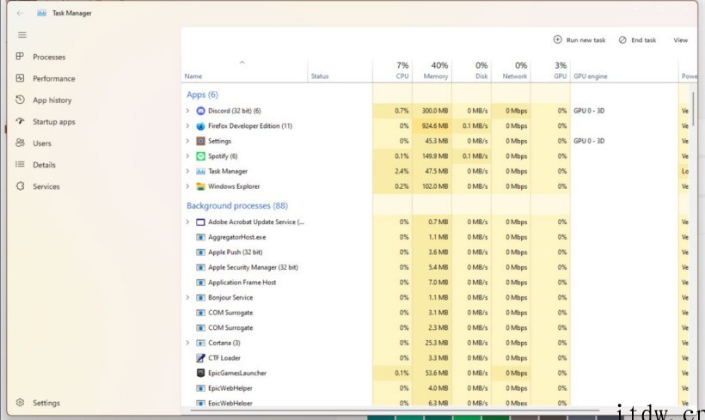
Task: Click the plus icon beside Run new task
Action: 557,40
